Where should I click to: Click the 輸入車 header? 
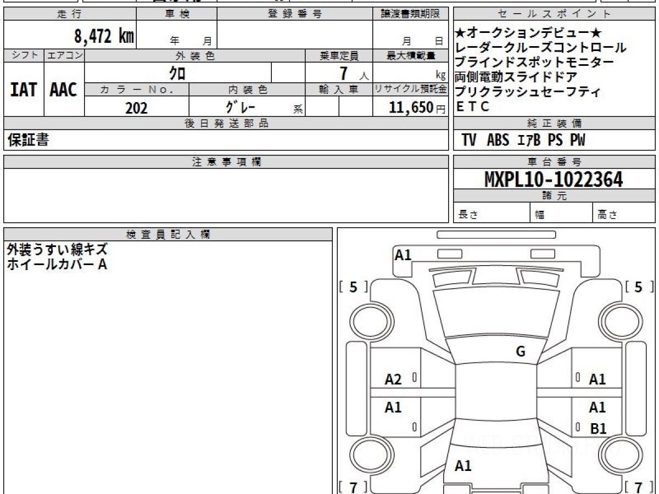tap(339, 89)
